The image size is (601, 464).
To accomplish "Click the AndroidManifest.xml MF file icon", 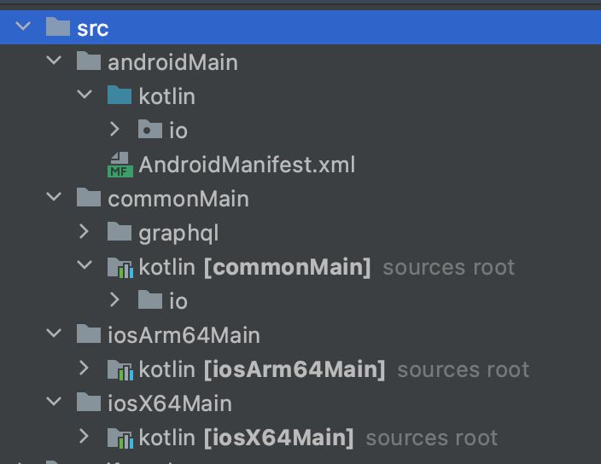I will [120, 165].
